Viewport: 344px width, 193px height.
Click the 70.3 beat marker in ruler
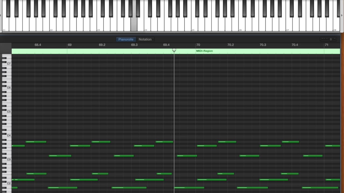263,45
